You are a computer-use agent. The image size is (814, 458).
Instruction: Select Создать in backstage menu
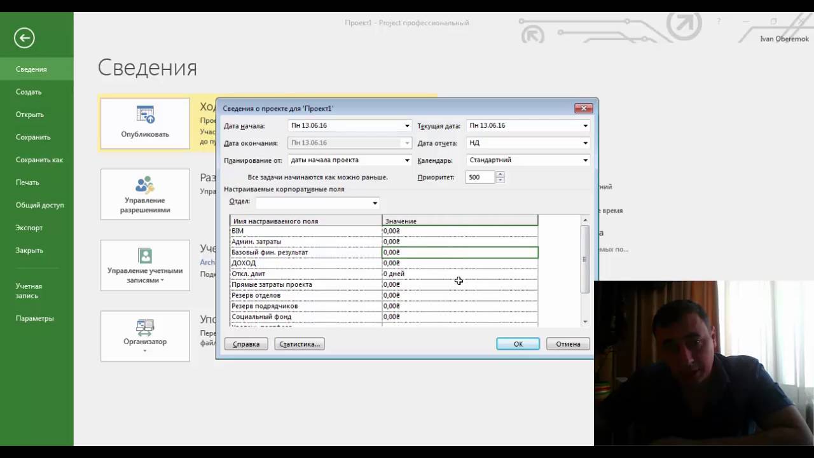(37, 92)
